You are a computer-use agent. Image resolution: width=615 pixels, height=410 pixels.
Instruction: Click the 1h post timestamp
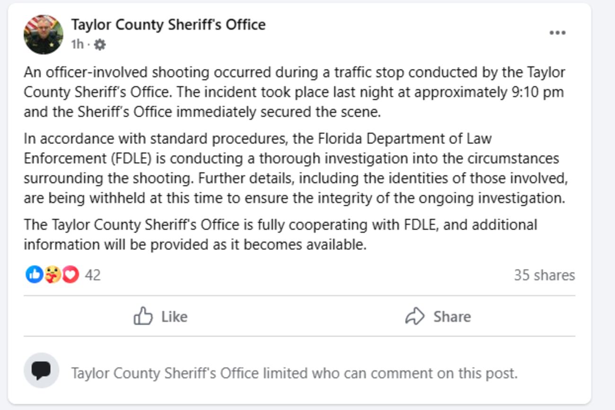click(x=77, y=45)
